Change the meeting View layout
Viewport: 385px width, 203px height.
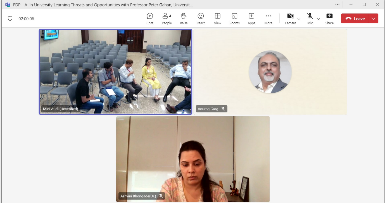pos(218,19)
